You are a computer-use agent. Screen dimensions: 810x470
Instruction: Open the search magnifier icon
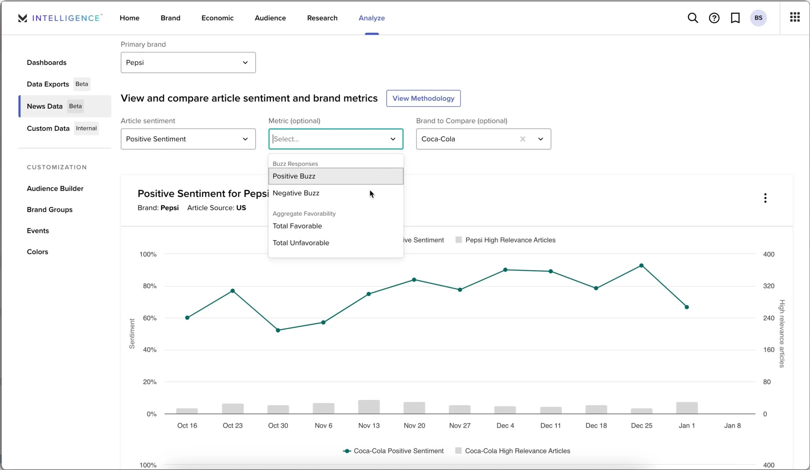click(692, 18)
